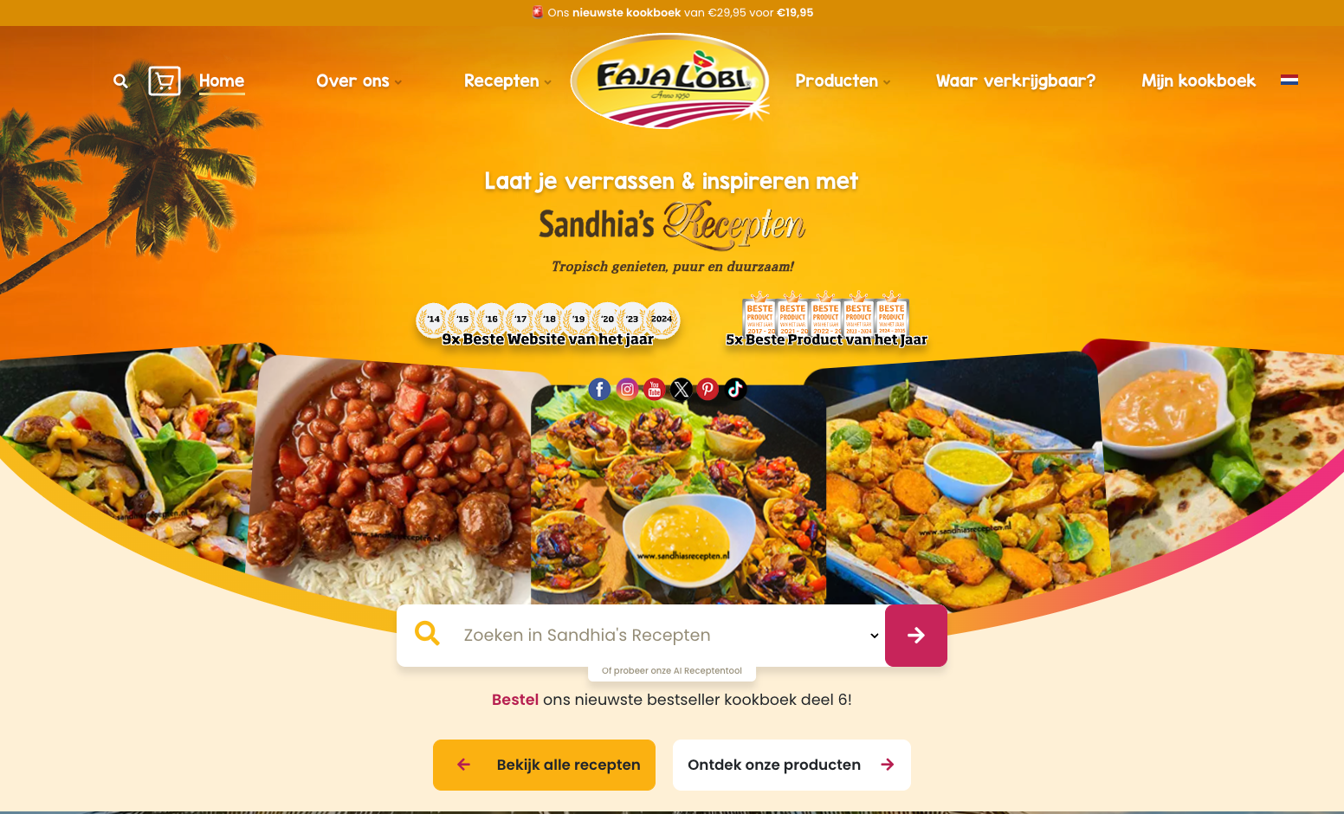Open Mijn kookboek page
This screenshot has height=814, width=1344.
coord(1199,81)
